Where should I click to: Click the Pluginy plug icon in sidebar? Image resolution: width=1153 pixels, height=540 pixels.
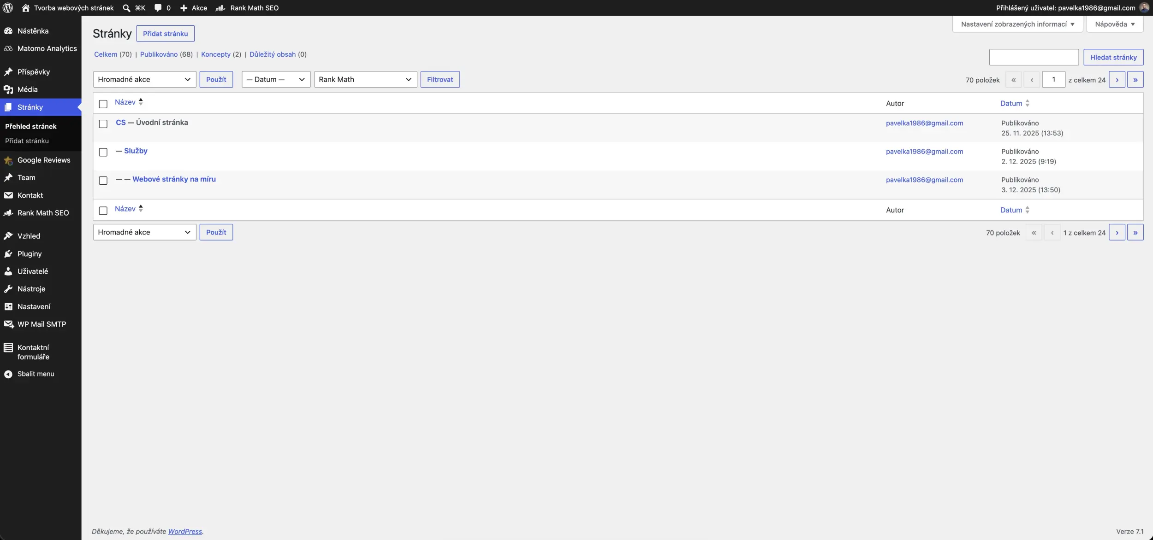[x=8, y=254]
